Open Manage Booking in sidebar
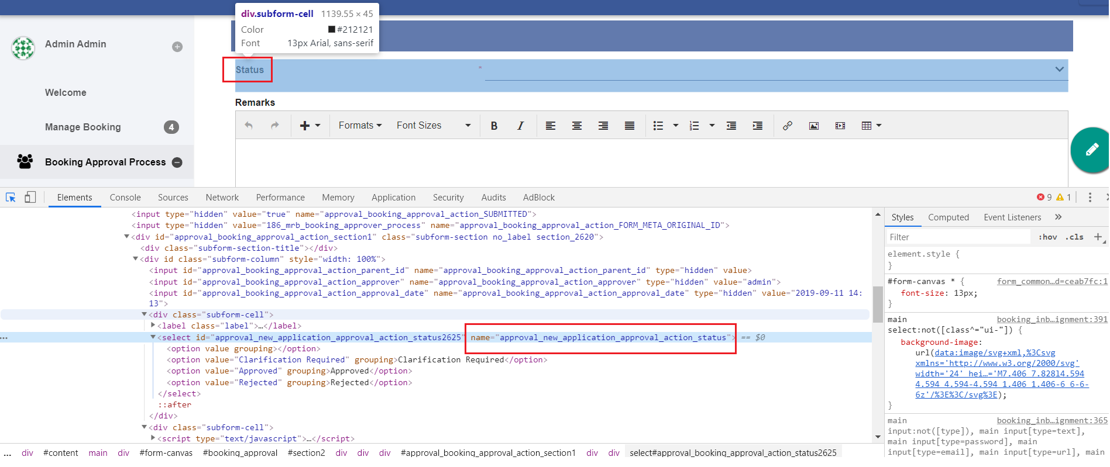The height and width of the screenshot is (467, 1110). pyautogui.click(x=83, y=127)
